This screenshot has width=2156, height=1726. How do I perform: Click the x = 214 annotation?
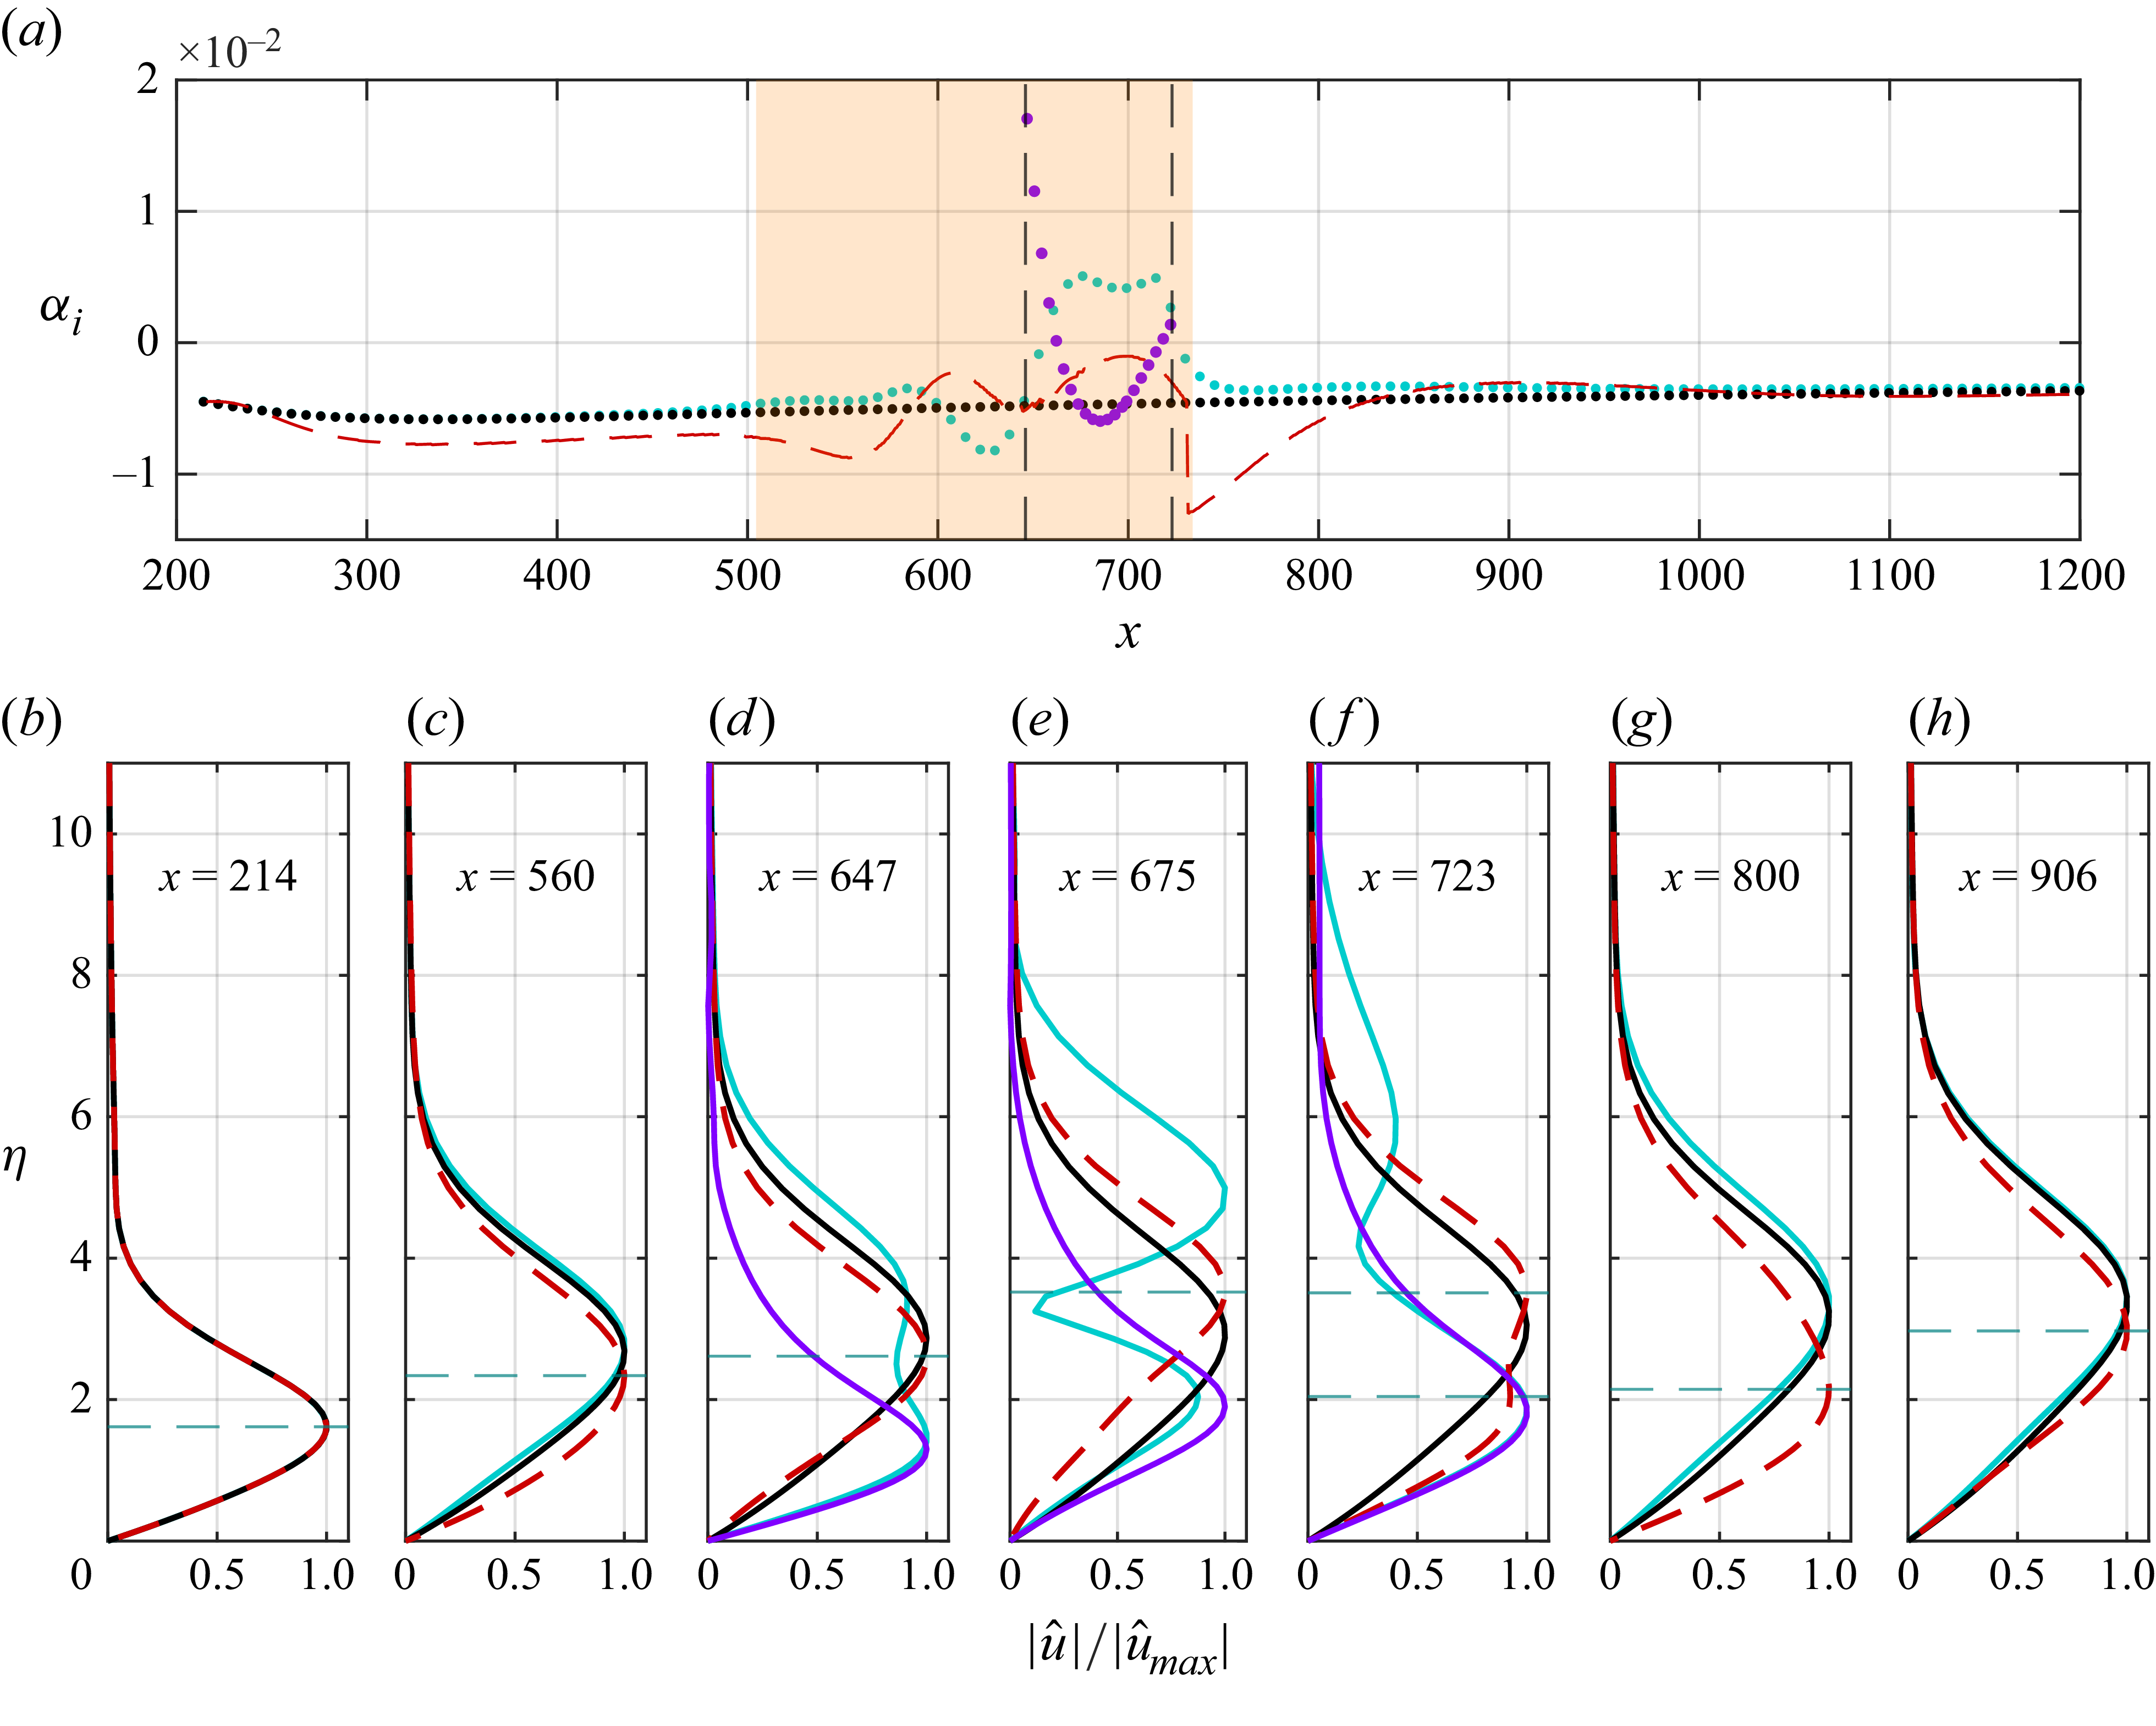pyautogui.click(x=228, y=877)
